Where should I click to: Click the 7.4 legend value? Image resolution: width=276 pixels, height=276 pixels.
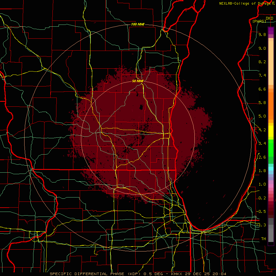262,75
